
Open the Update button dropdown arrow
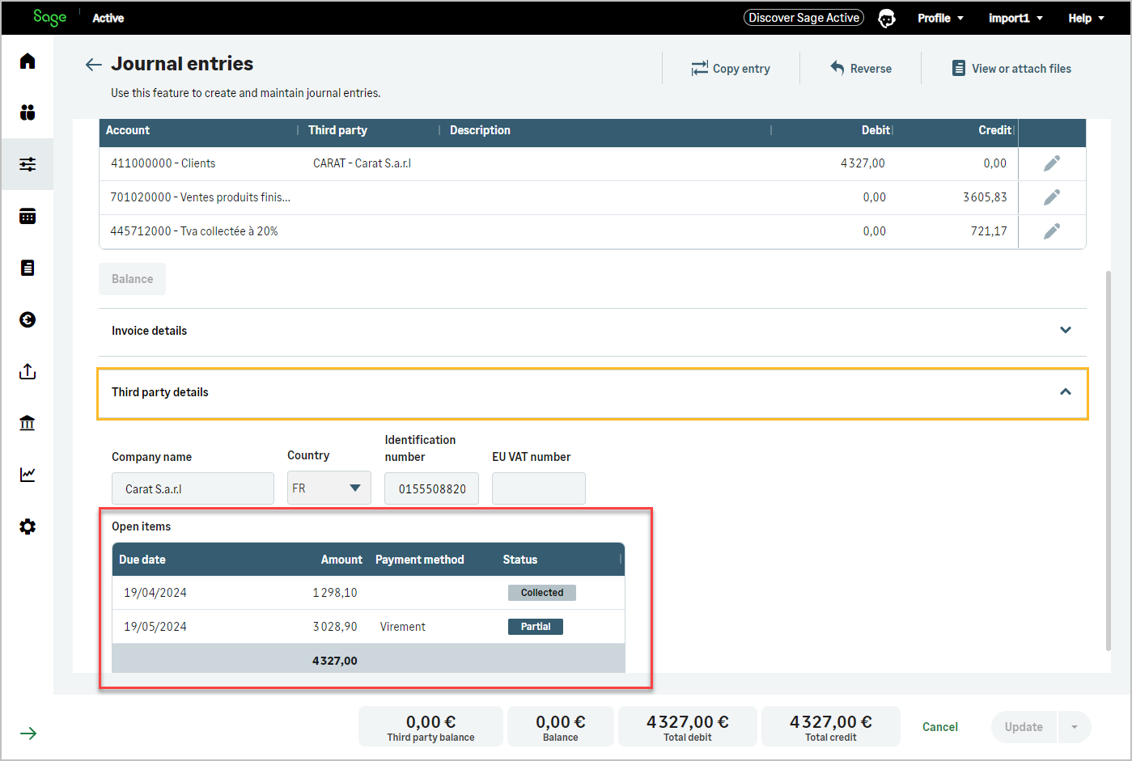pyautogui.click(x=1075, y=727)
